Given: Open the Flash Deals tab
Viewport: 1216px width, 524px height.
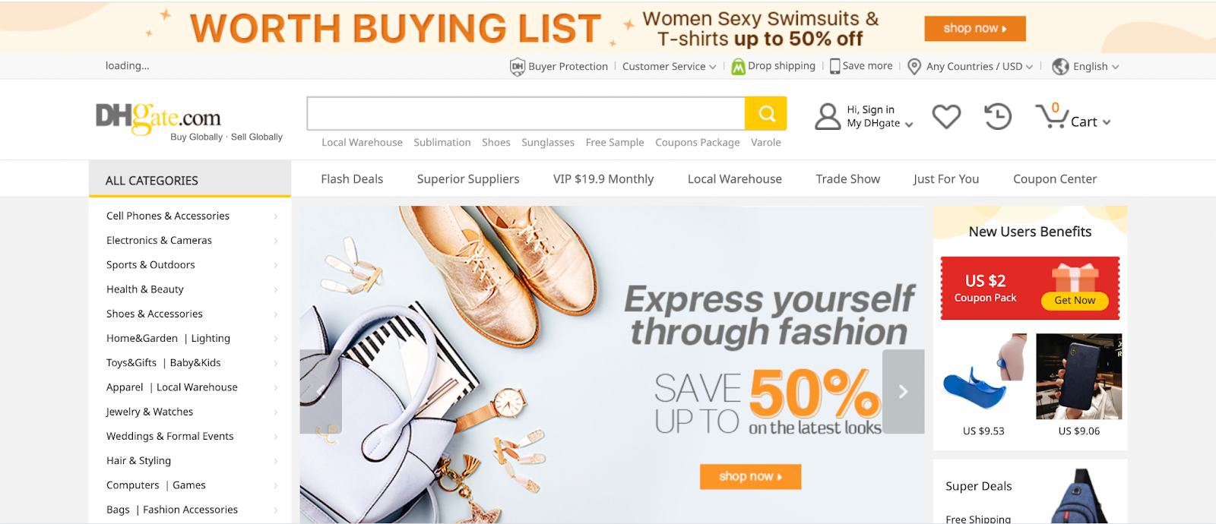Looking at the screenshot, I should (352, 179).
